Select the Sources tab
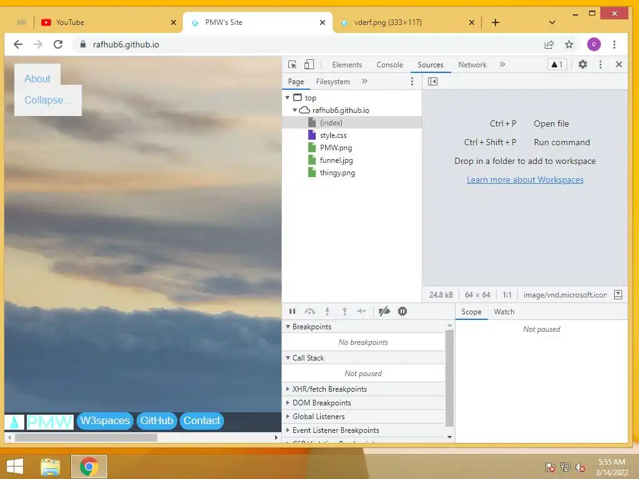The width and height of the screenshot is (639, 479). pos(431,65)
